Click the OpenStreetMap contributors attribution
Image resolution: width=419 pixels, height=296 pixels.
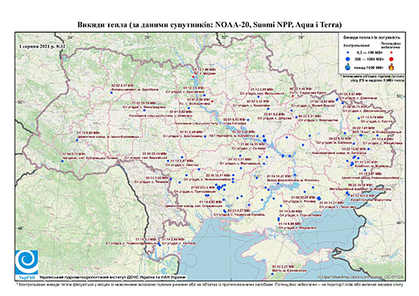[x=360, y=277]
